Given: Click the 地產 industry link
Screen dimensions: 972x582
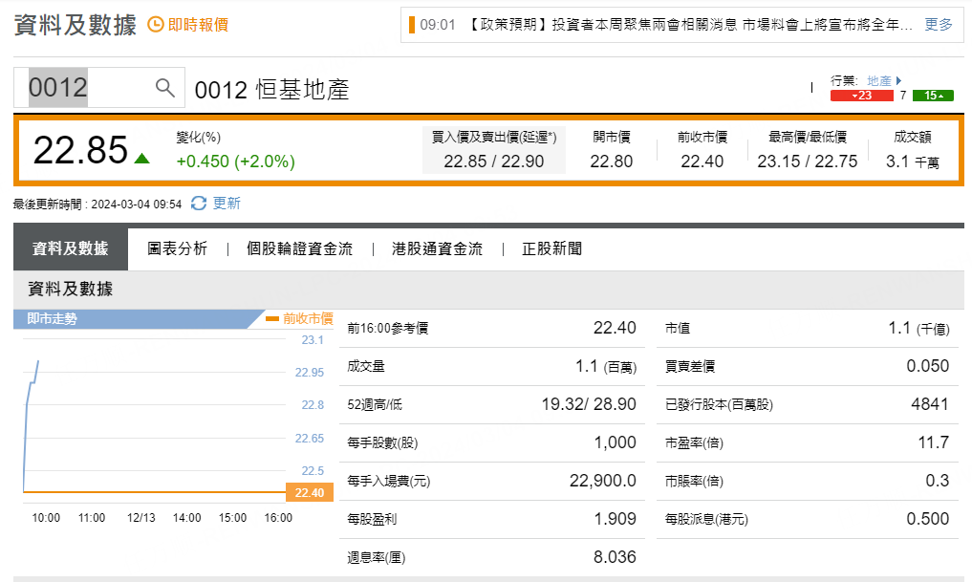Looking at the screenshot, I should coord(879,80).
